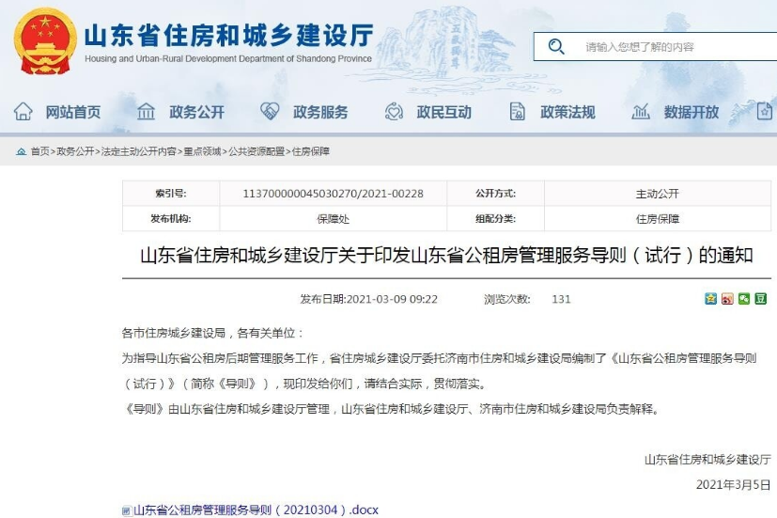
Task: Click the signature 山东省住房和城乡建设厅 at bottom right
Action: (707, 460)
